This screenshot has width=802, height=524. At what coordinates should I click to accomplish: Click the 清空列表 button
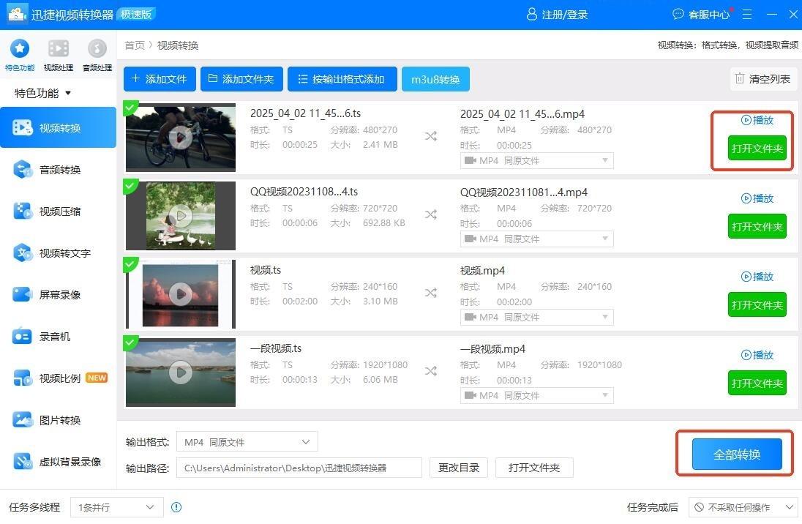pyautogui.click(x=762, y=79)
